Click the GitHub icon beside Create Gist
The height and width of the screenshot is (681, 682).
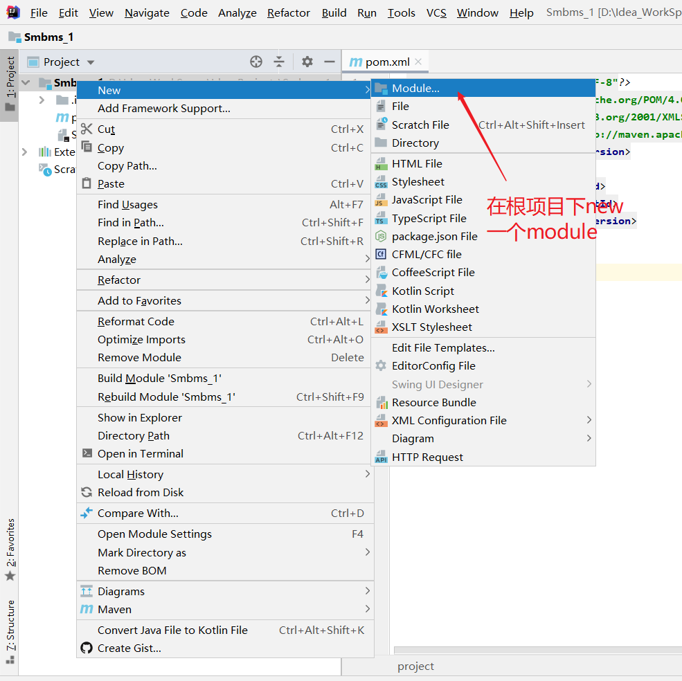[x=87, y=648]
